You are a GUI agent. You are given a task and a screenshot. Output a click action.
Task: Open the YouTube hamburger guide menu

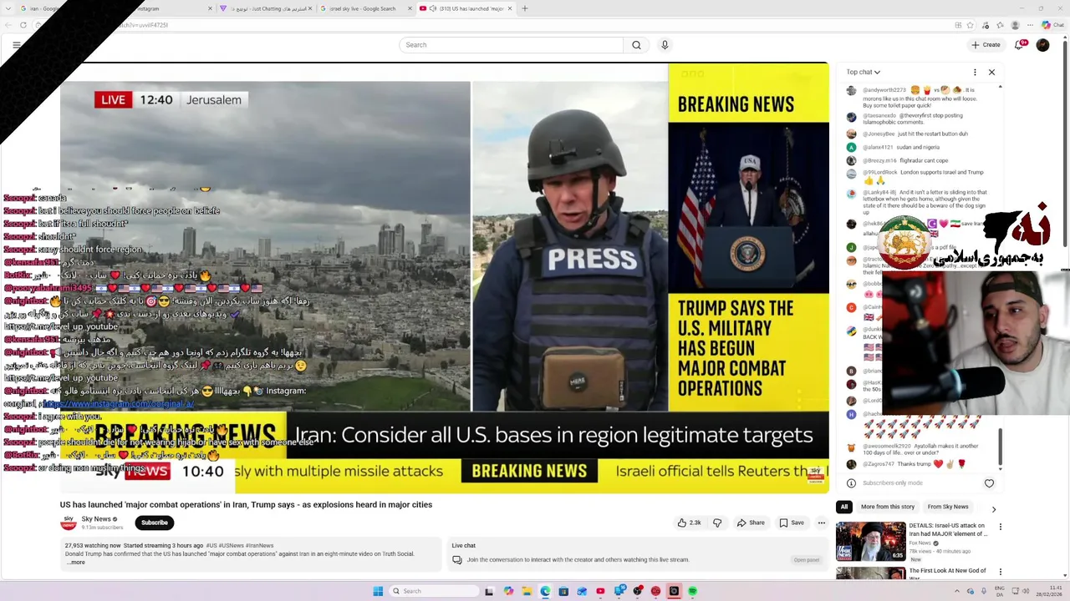[16, 45]
